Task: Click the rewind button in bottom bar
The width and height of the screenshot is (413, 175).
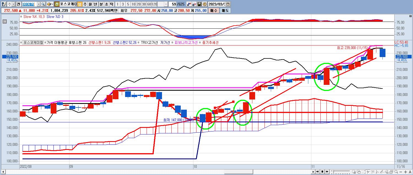Action: pyautogui.click(x=317, y=172)
